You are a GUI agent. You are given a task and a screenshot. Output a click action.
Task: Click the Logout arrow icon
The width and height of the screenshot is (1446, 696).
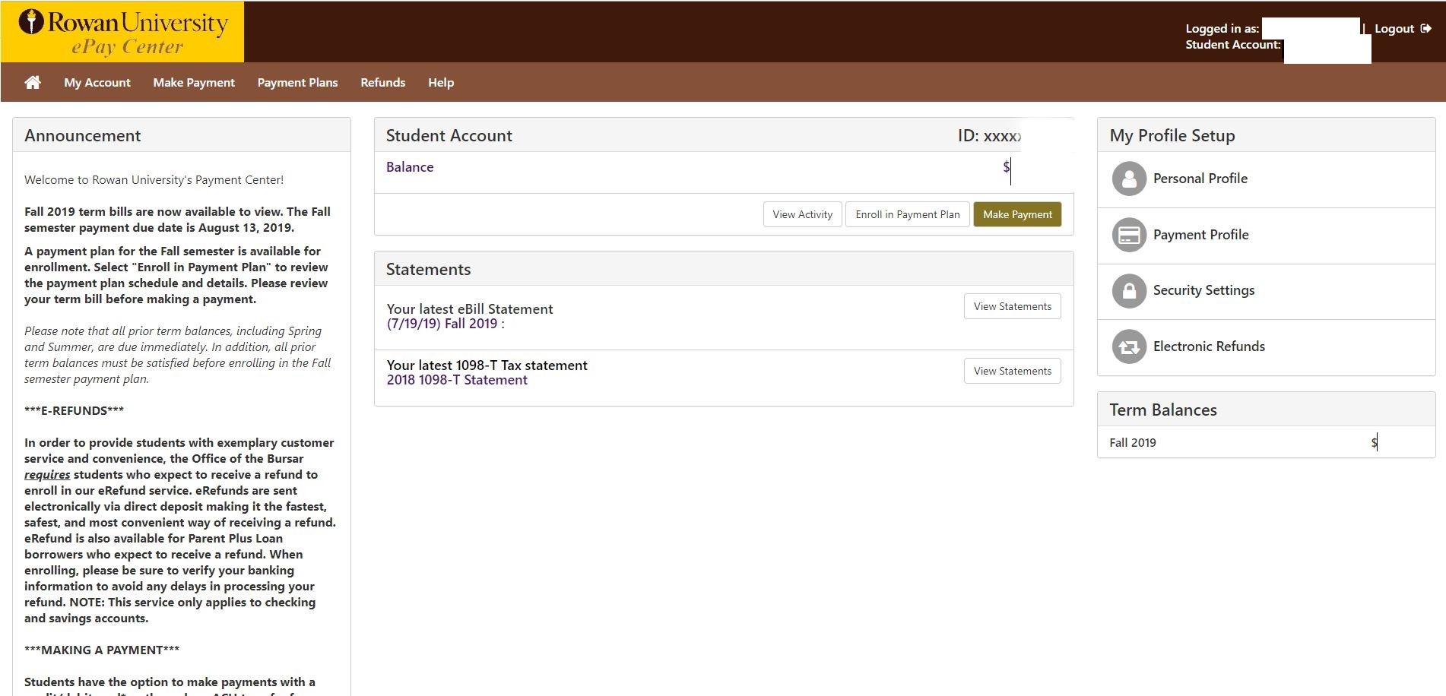coord(1425,29)
